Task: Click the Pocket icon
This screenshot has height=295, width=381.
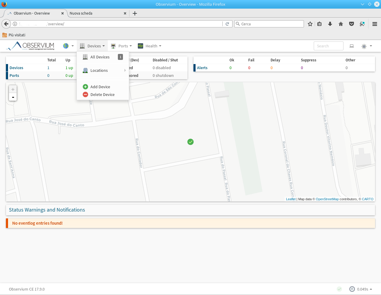Action: [x=352, y=24]
